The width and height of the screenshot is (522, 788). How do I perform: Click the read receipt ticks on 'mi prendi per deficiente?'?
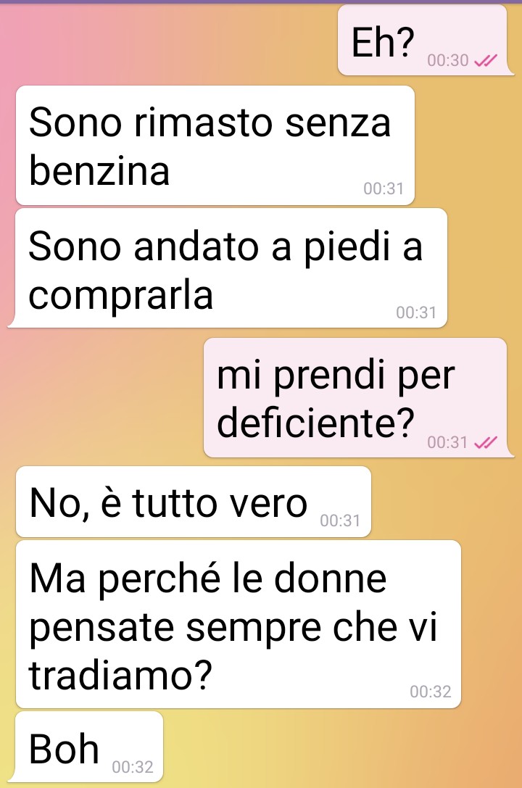click(486, 442)
